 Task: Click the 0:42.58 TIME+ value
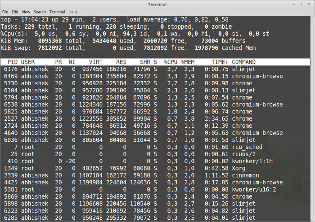pyautogui.click(x=216, y=168)
